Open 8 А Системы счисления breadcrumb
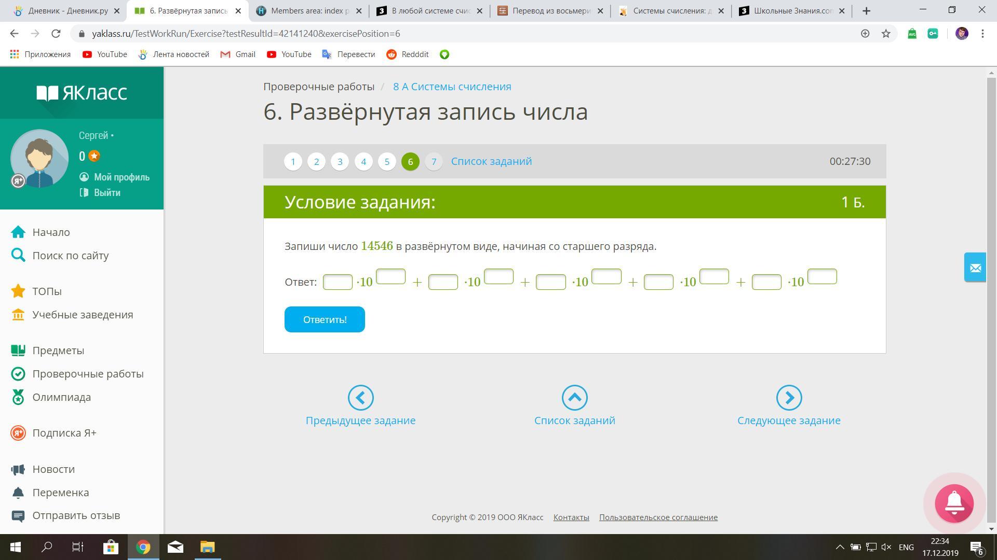997x560 pixels. coord(452,87)
